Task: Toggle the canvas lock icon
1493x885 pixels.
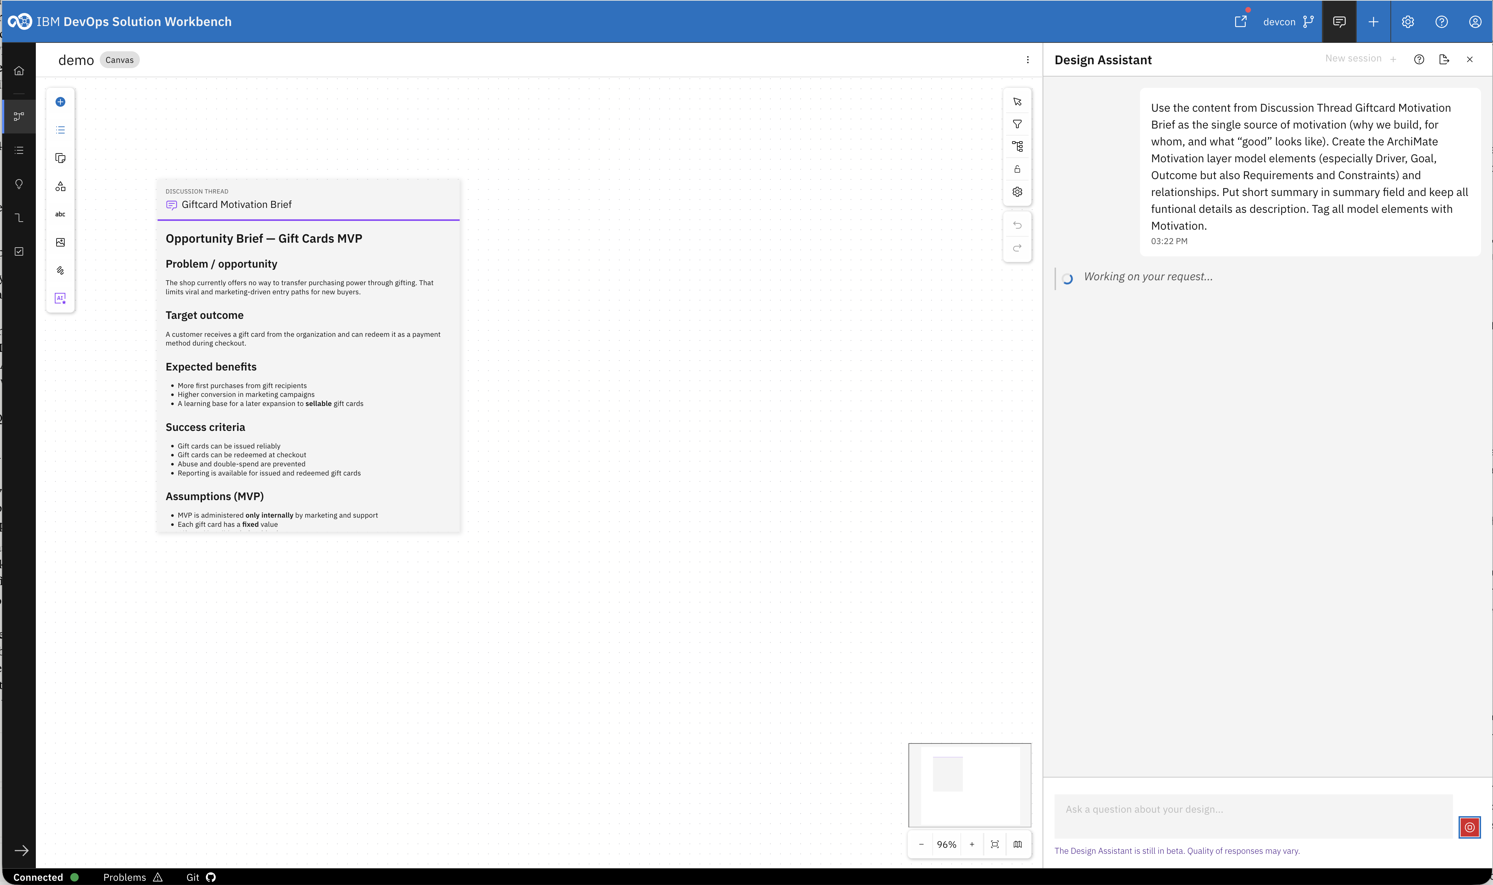Action: pos(1017,169)
